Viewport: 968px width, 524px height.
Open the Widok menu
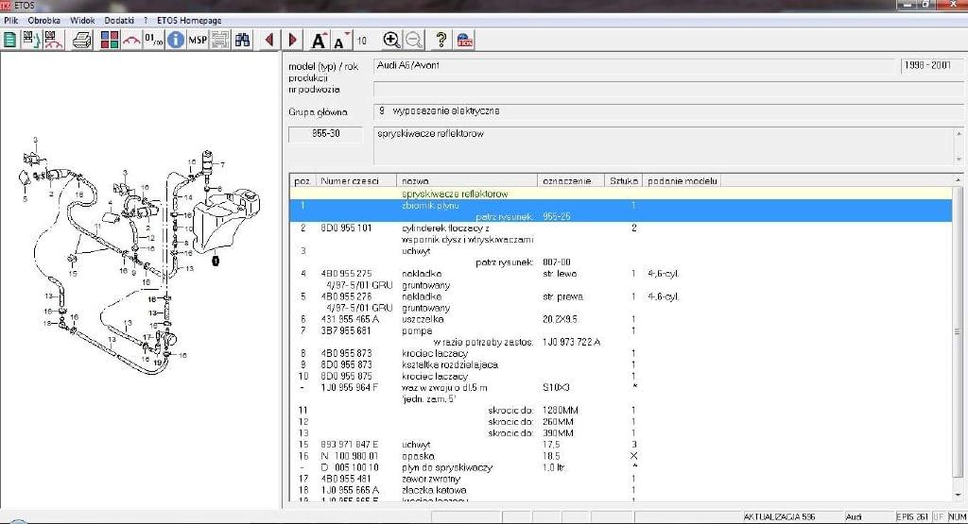click(x=82, y=21)
